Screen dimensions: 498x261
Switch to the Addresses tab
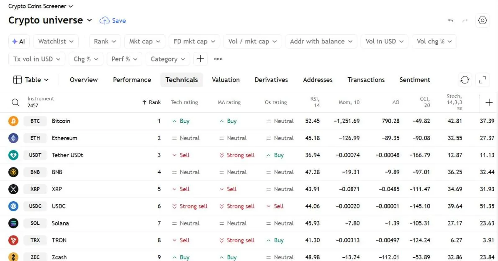coord(318,80)
